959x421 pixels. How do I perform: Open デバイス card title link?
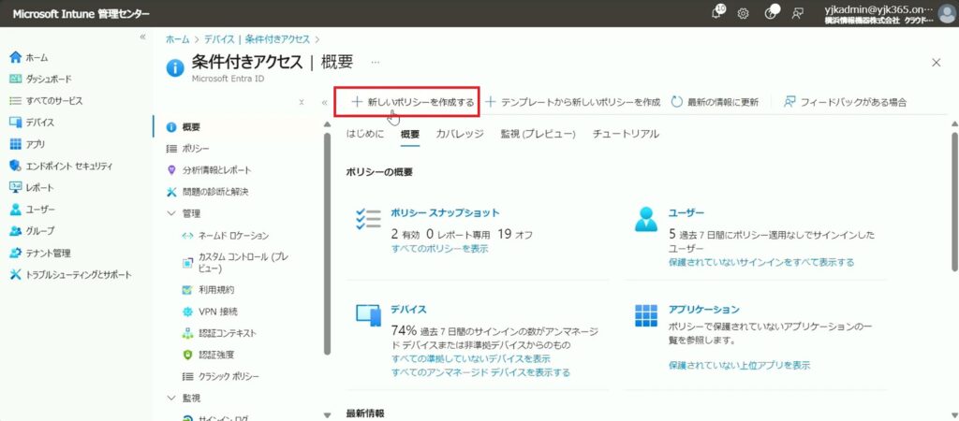(x=408, y=309)
